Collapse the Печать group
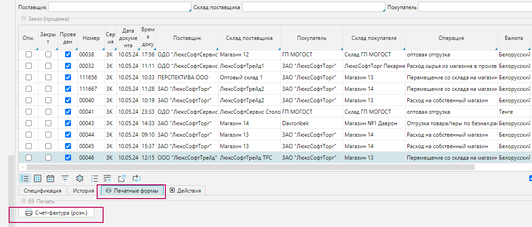This screenshot has height=227, width=532. (x=23, y=201)
